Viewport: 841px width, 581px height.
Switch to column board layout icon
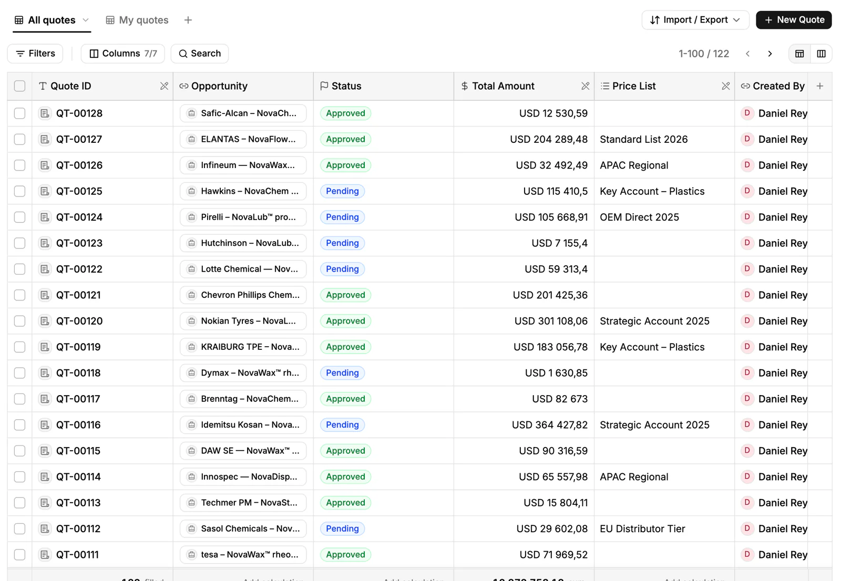[x=821, y=54]
